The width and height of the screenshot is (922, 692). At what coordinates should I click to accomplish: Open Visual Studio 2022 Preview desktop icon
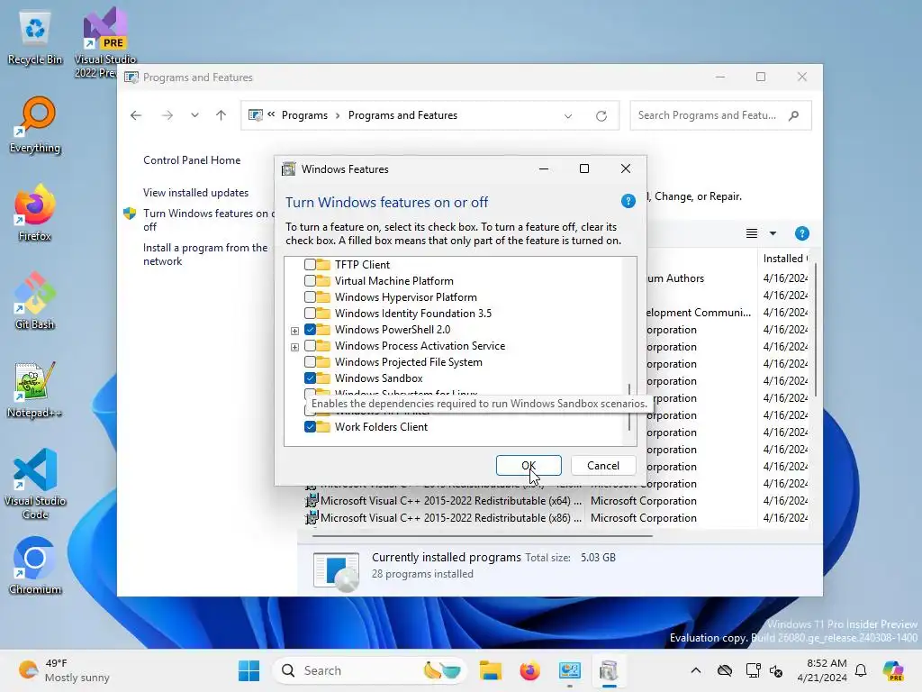coord(105,42)
